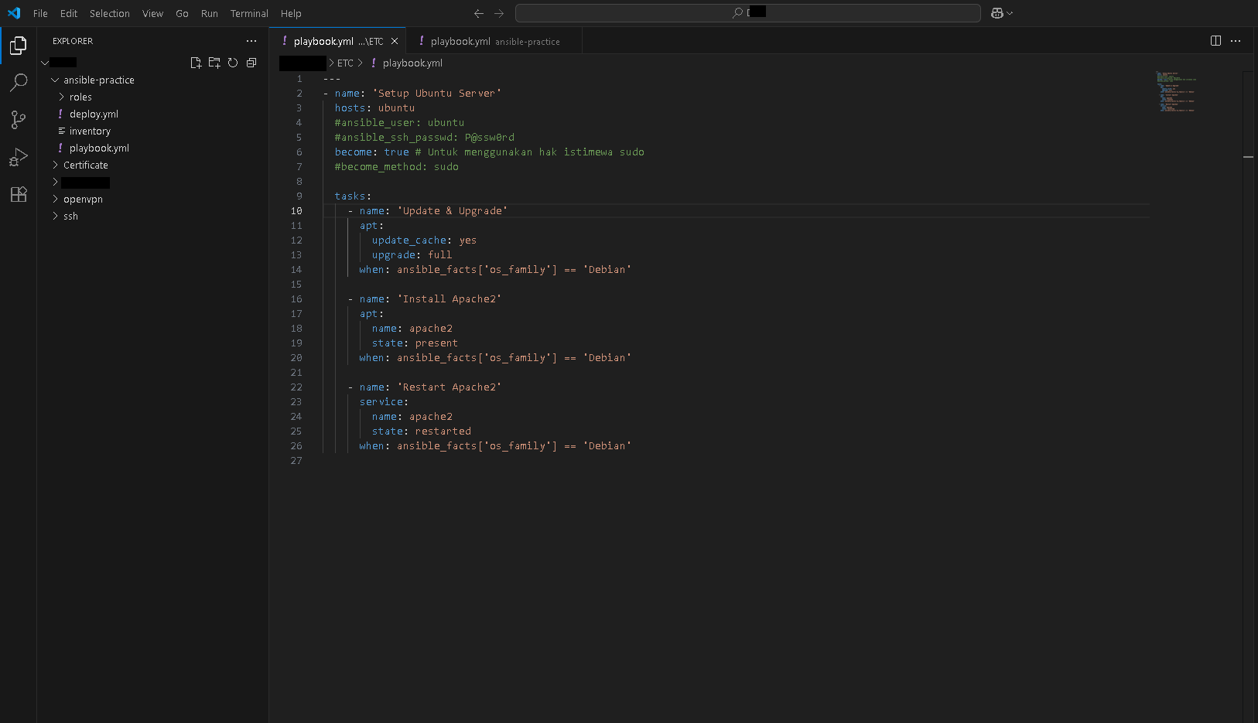Image resolution: width=1258 pixels, height=723 pixels.
Task: Collapse the ansible-practice folder
Action: pyautogui.click(x=98, y=80)
